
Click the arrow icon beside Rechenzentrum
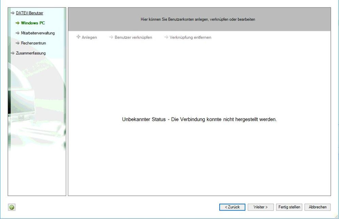pyautogui.click(x=18, y=43)
